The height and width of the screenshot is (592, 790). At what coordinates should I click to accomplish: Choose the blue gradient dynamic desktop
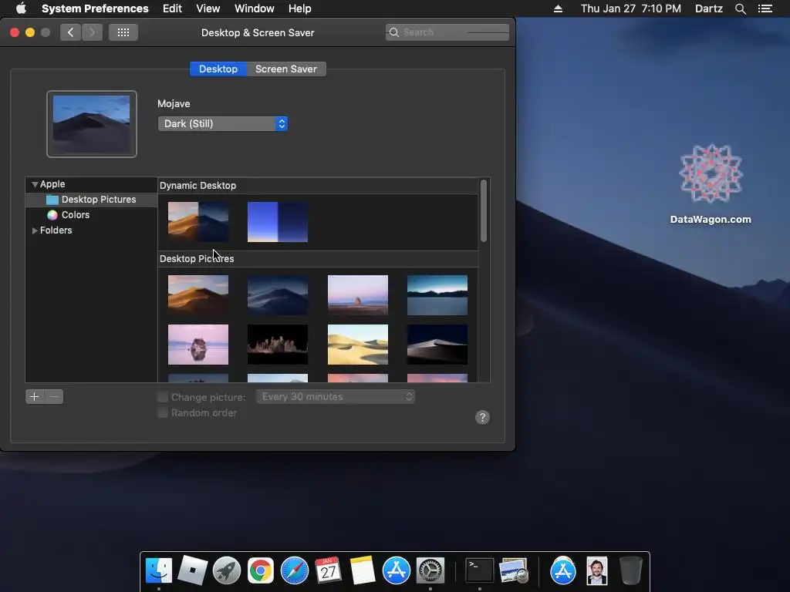tap(278, 222)
